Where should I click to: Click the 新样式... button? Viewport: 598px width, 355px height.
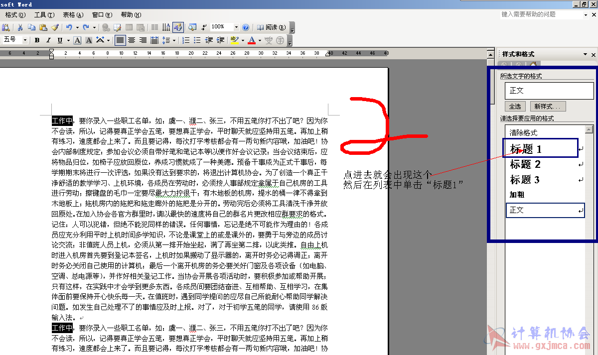pyautogui.click(x=547, y=107)
